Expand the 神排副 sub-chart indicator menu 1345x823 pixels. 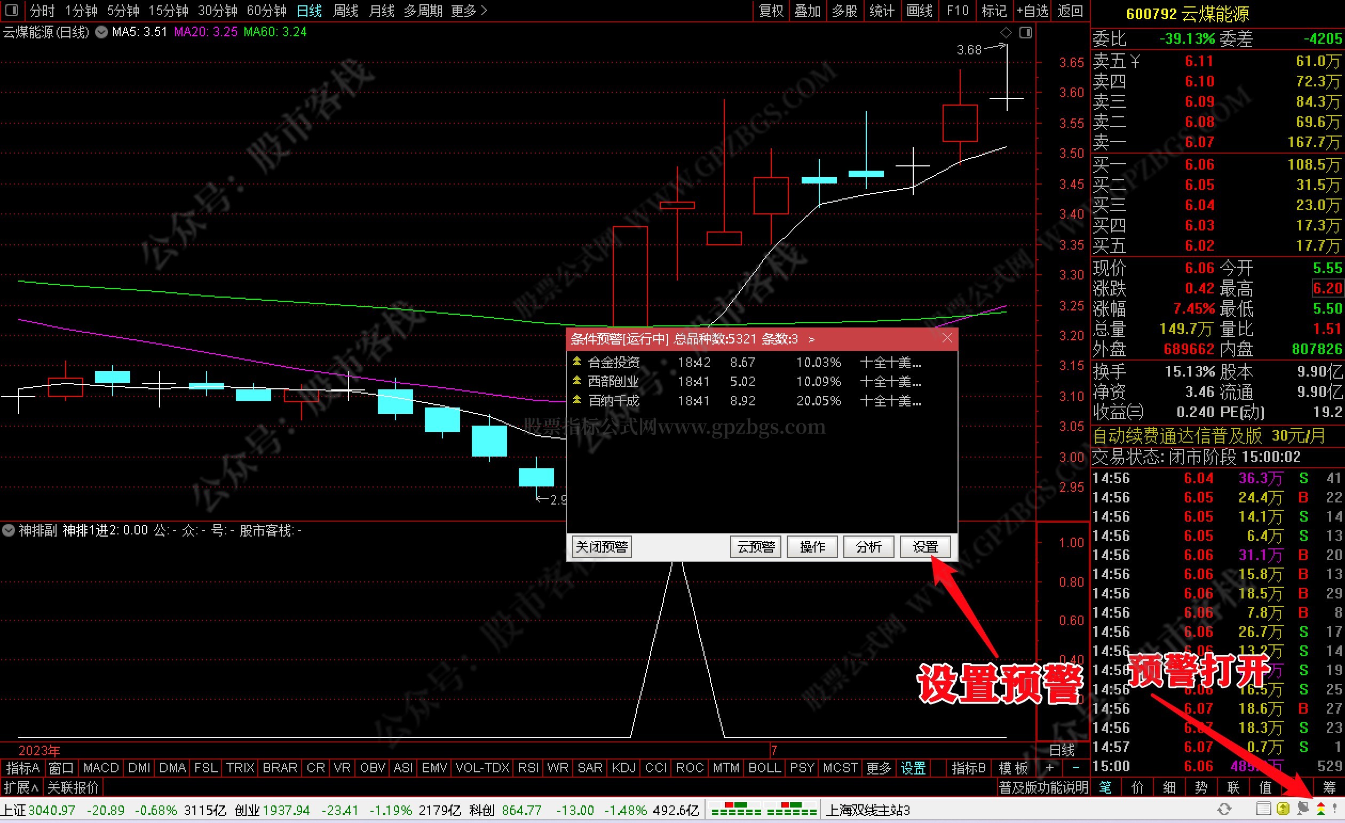pos(8,530)
